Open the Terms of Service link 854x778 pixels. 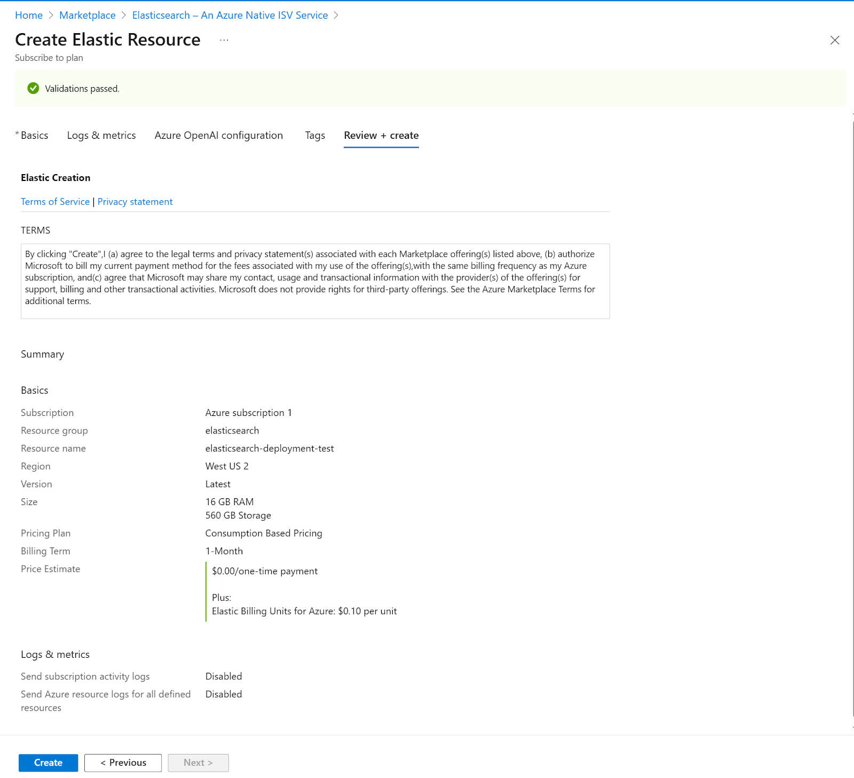55,201
